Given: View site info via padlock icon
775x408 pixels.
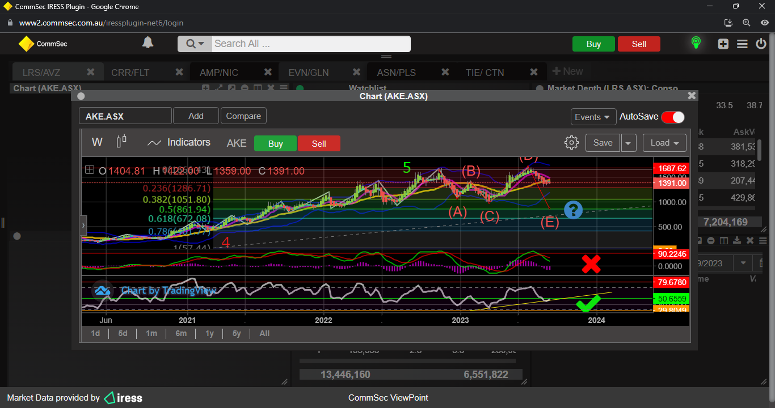Looking at the screenshot, I should [x=10, y=23].
